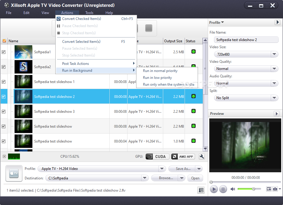Select Run only when system is idle
This screenshot has width=283, height=205.
(x=167, y=84)
